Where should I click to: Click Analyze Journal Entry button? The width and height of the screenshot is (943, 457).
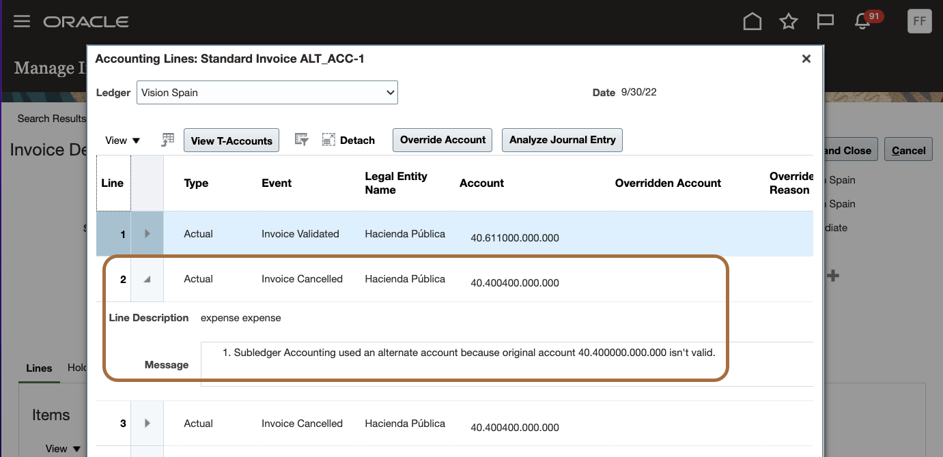[562, 140]
